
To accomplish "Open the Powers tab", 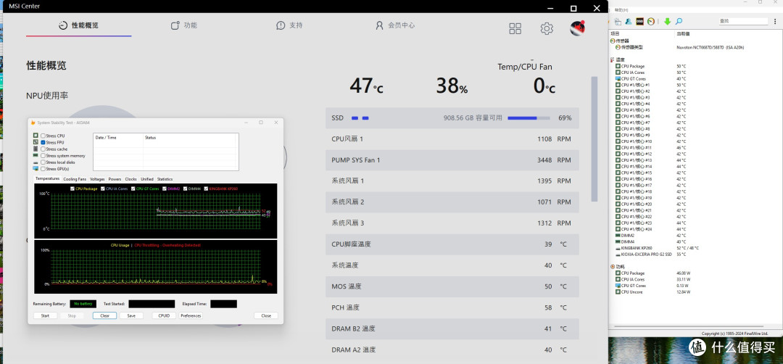I will point(115,179).
